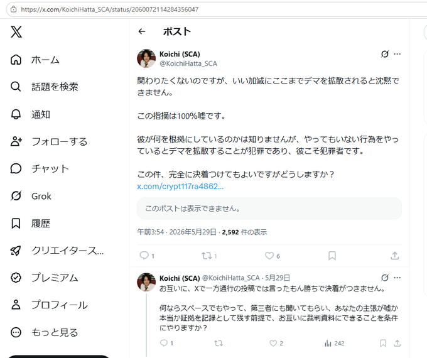427x358 pixels.
Task: Open more options on the reply post
Action: 397,278
